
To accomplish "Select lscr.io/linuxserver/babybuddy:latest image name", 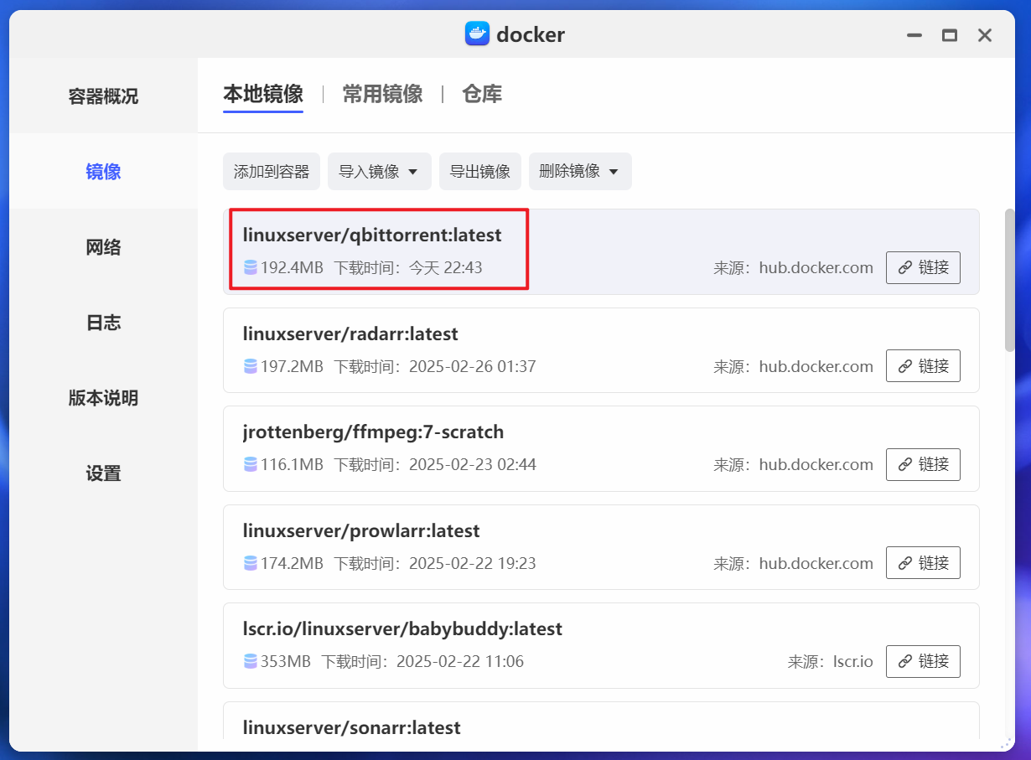I will [402, 628].
